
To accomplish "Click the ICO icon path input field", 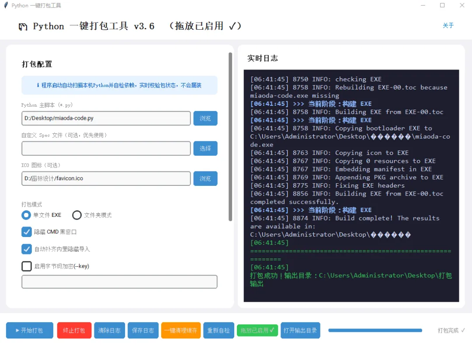I will (x=106, y=178).
